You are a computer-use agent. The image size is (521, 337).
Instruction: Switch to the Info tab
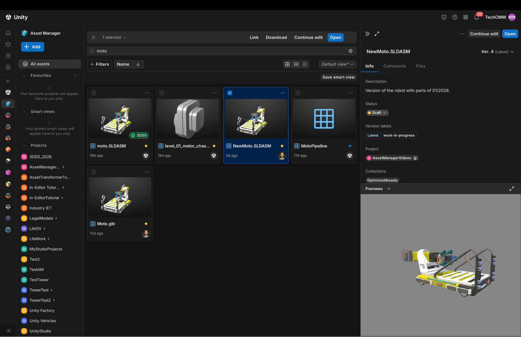pos(369,66)
